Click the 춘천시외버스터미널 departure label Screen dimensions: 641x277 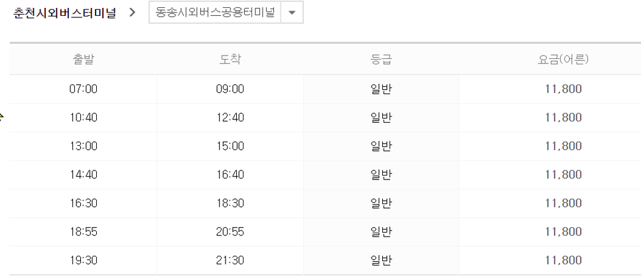(64, 13)
